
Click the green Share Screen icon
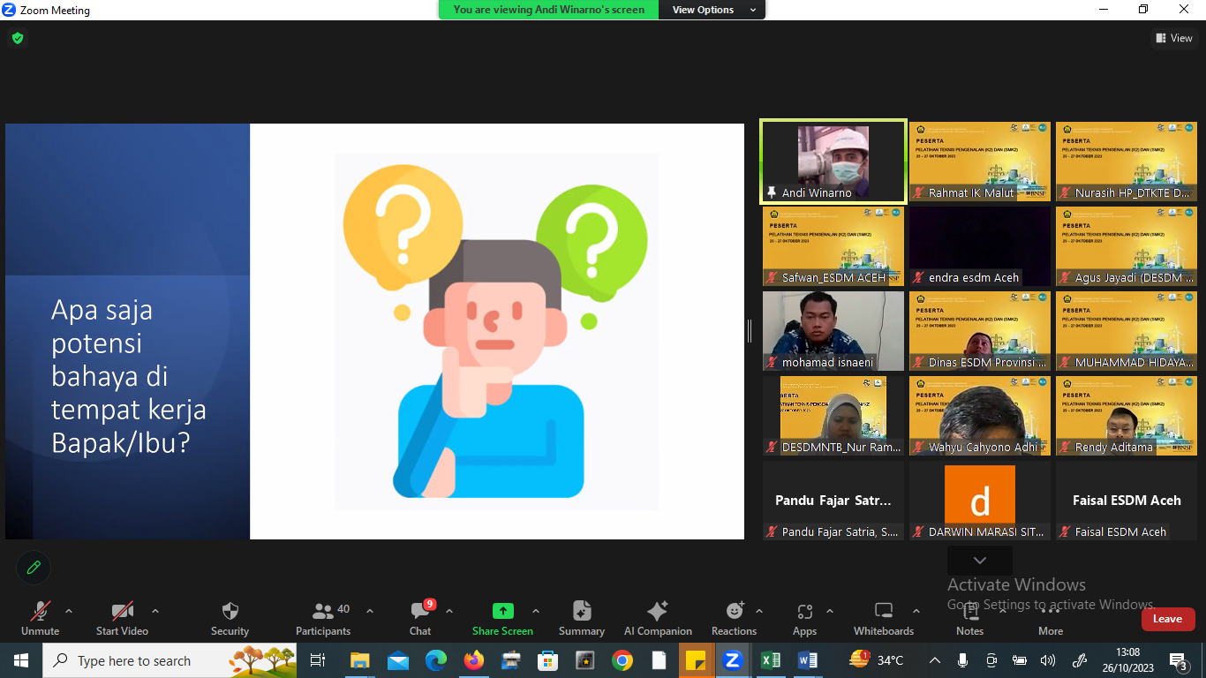pos(502,611)
